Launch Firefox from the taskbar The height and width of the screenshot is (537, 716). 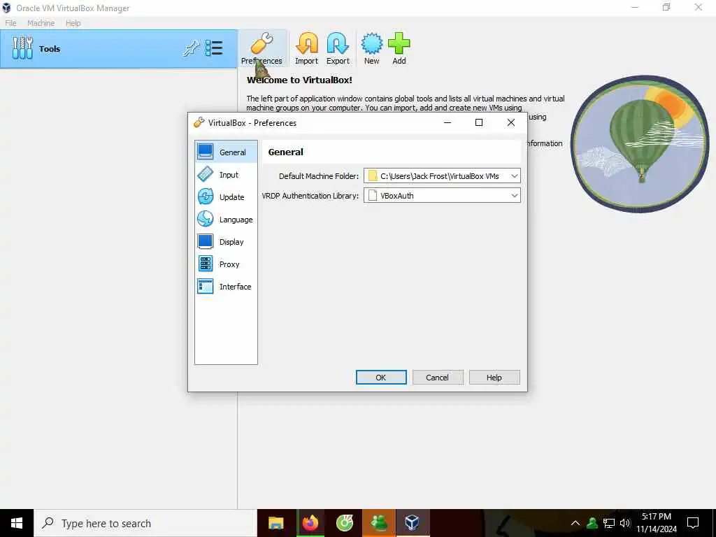point(310,523)
